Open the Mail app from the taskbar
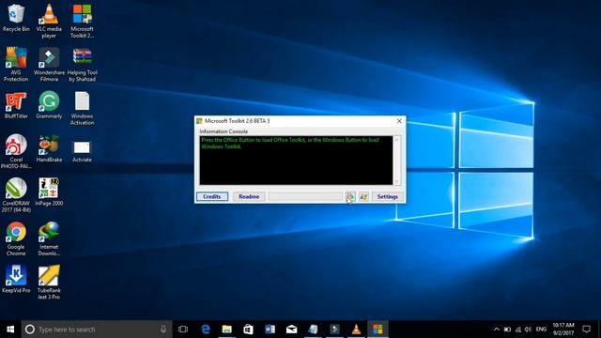Screen dimensions: 601x338 [x=292, y=330]
